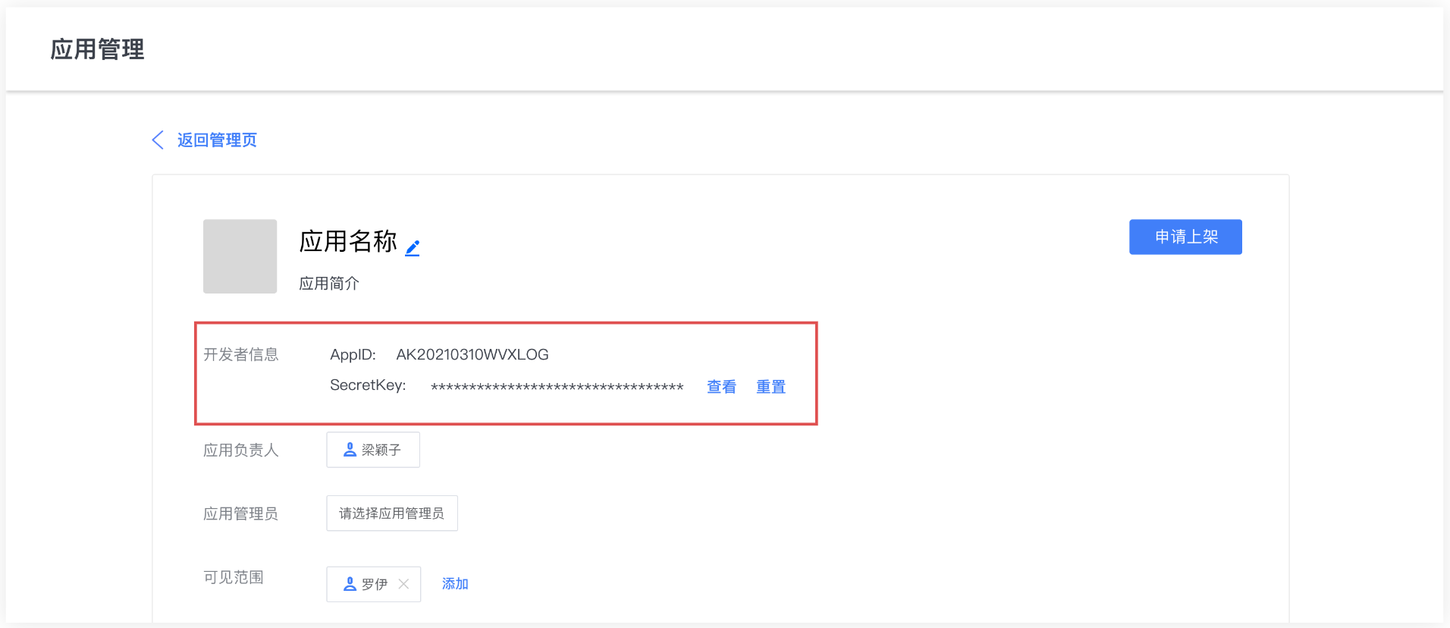
Task: Open the 请选择应用管理员 selector
Action: click(392, 513)
